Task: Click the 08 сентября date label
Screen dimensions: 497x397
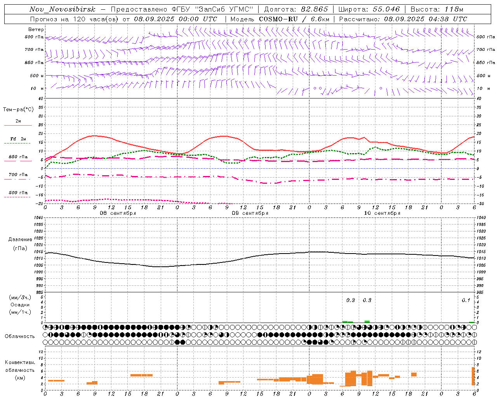Action: coord(118,213)
